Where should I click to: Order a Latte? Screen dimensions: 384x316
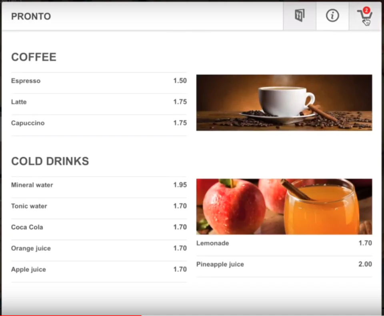pos(19,102)
